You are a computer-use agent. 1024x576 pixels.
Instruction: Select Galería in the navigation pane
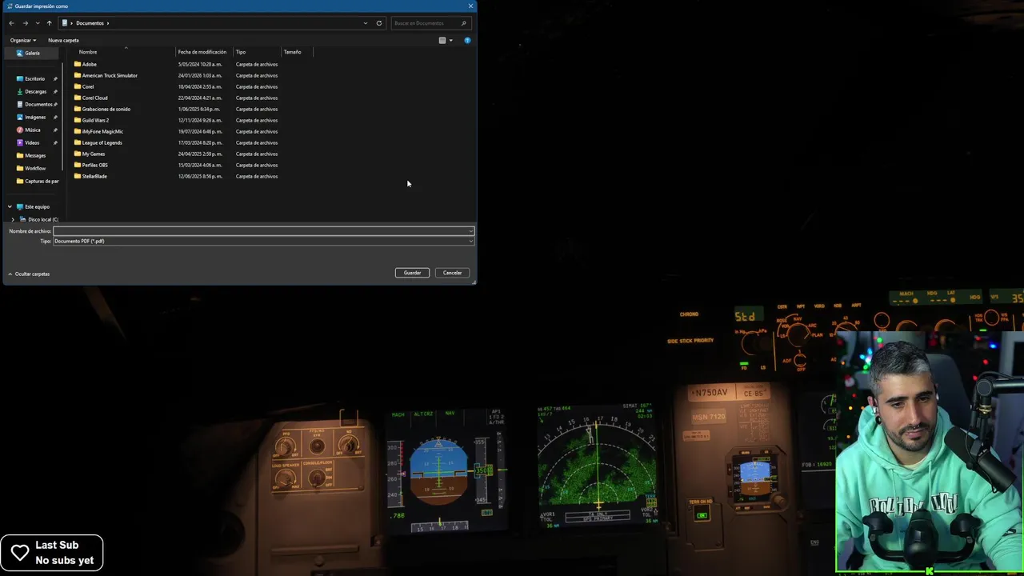pyautogui.click(x=32, y=53)
